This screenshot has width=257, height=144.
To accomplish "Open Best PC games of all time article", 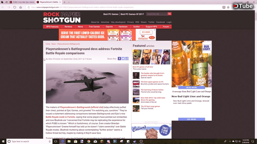I will click(143, 67).
